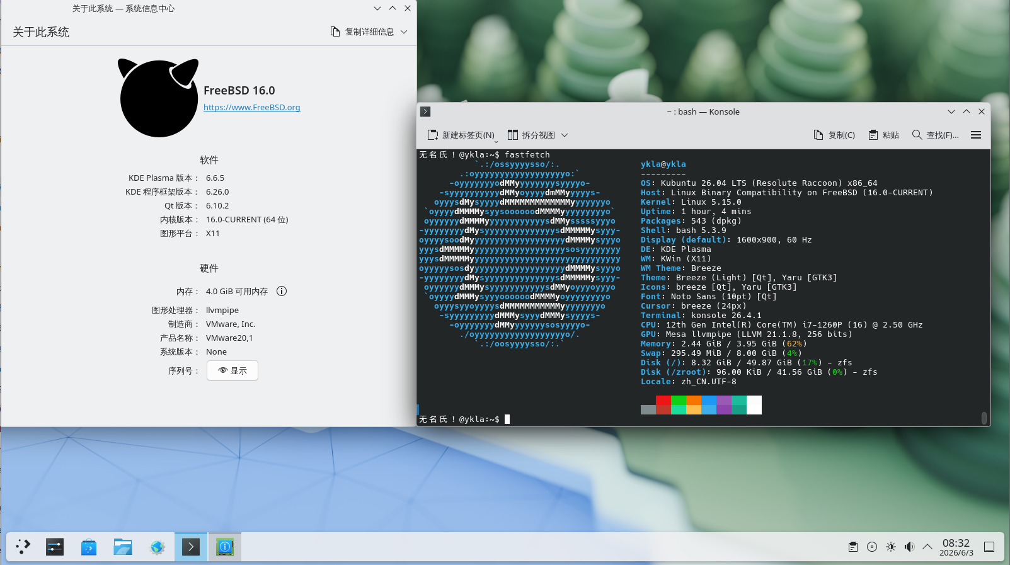Click the KDE Plasma version value 6.6.5
Viewport: 1010px width, 565px height.
pos(215,178)
